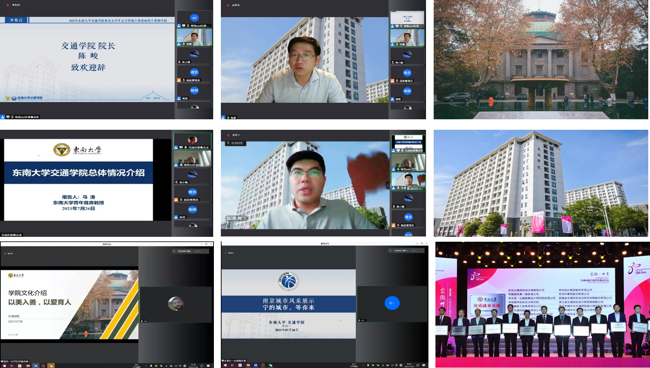Select the 周小麟 tile beside 马涛's large video

click(x=408, y=200)
